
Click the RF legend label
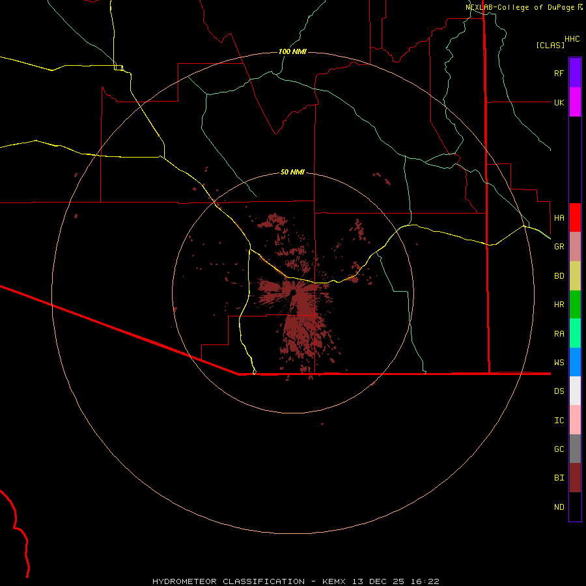point(559,73)
